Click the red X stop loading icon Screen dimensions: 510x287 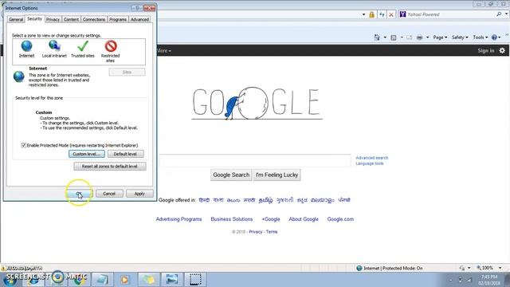coord(391,14)
